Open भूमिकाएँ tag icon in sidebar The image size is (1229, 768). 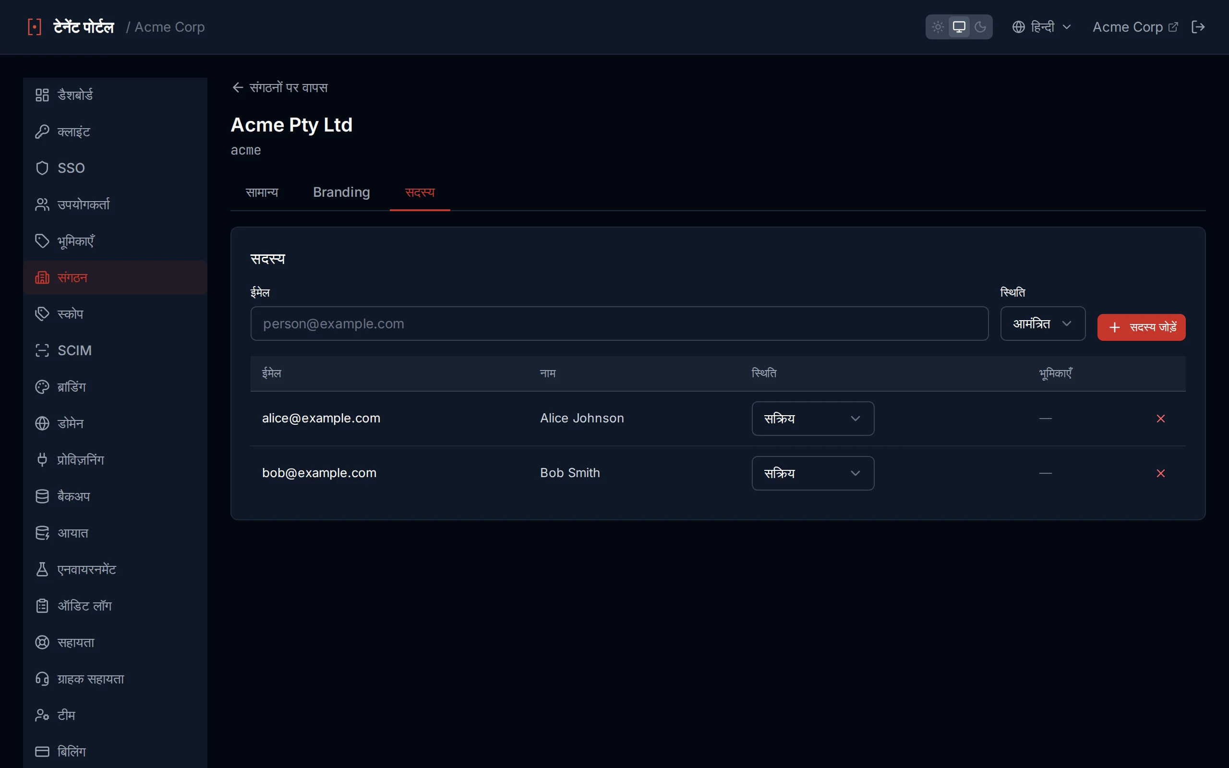[x=42, y=241]
